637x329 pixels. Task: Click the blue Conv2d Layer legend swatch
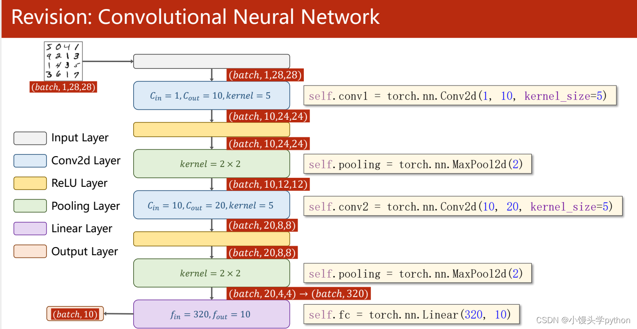(30, 161)
